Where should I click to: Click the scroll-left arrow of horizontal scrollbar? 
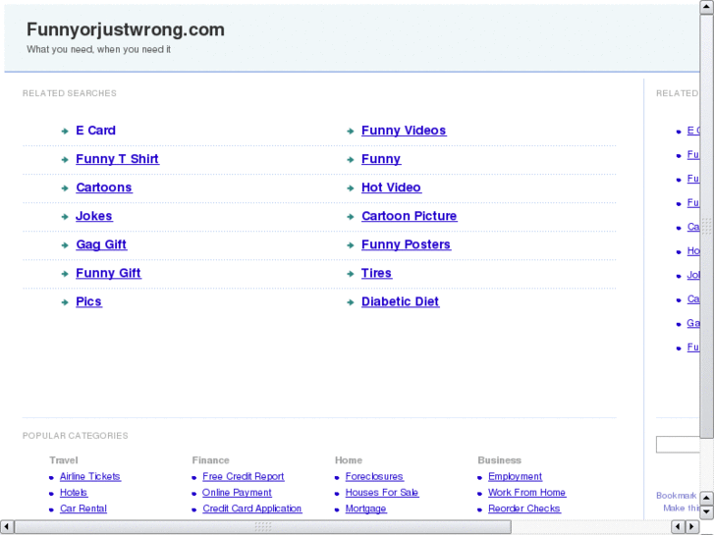[8, 527]
